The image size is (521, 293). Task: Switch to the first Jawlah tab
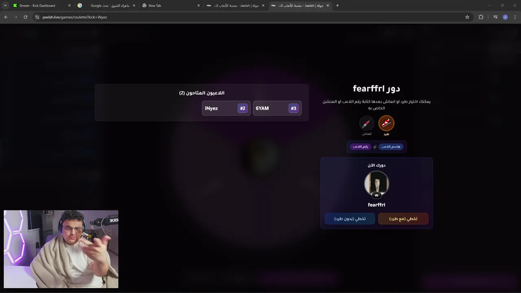pyautogui.click(x=235, y=6)
